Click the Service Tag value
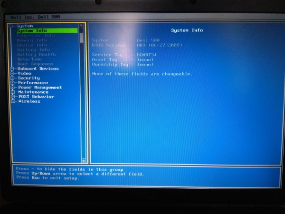285x214 pixels. [147, 55]
